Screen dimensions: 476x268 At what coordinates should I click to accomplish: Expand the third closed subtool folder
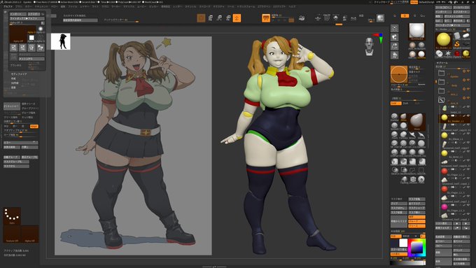coord(442,91)
